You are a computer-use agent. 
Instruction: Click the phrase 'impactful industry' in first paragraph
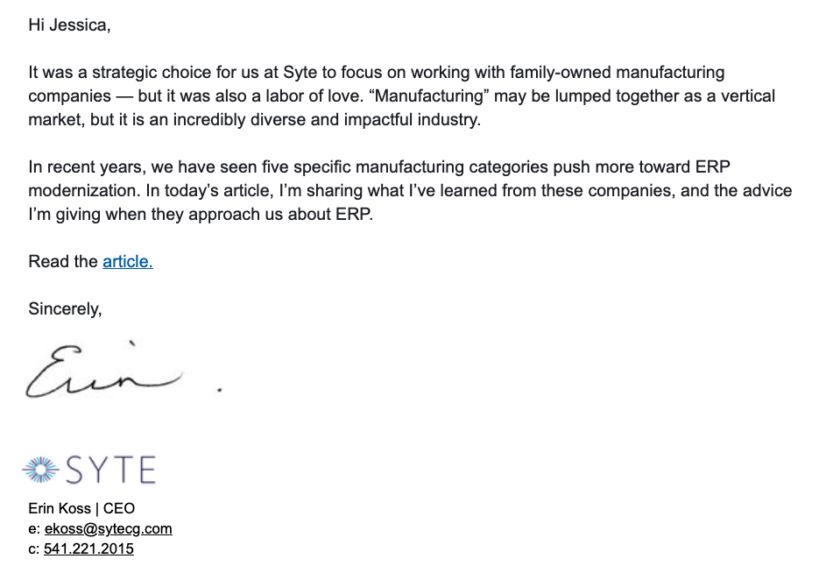[x=412, y=120]
